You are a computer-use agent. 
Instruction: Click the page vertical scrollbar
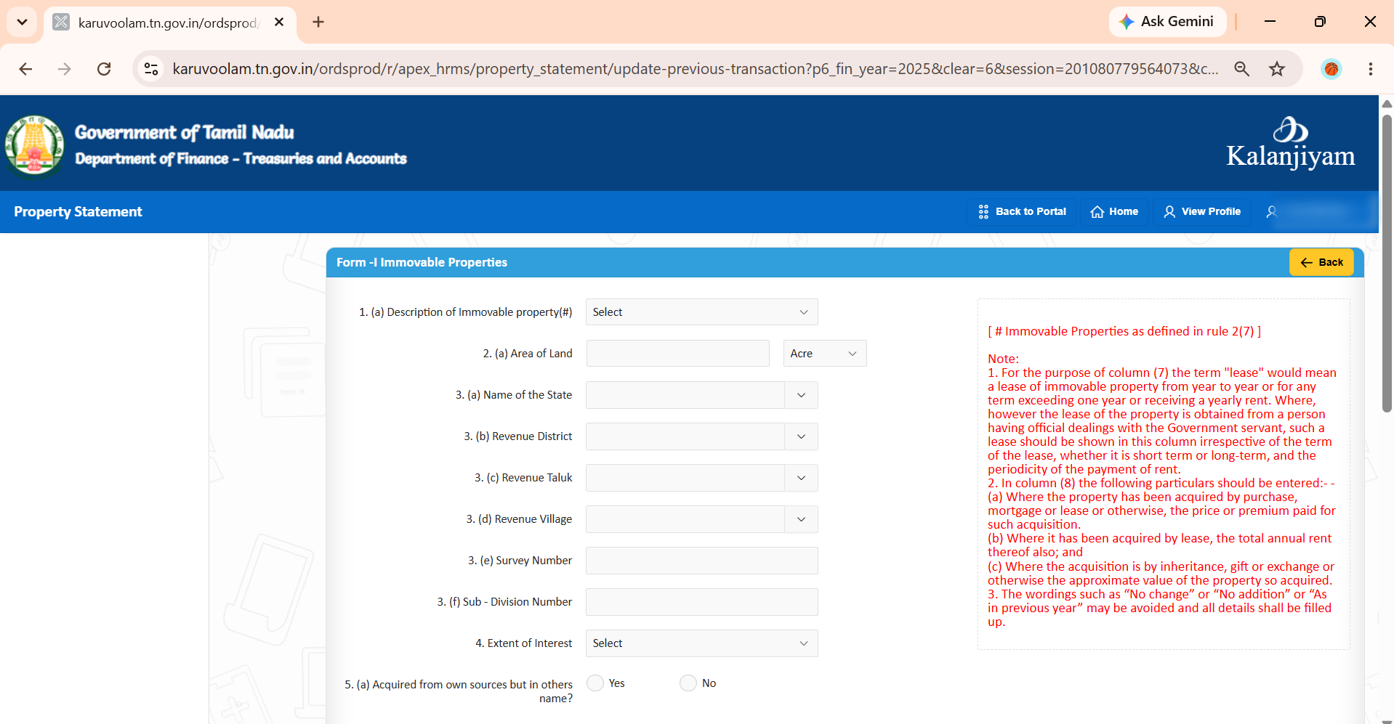coord(1386,263)
